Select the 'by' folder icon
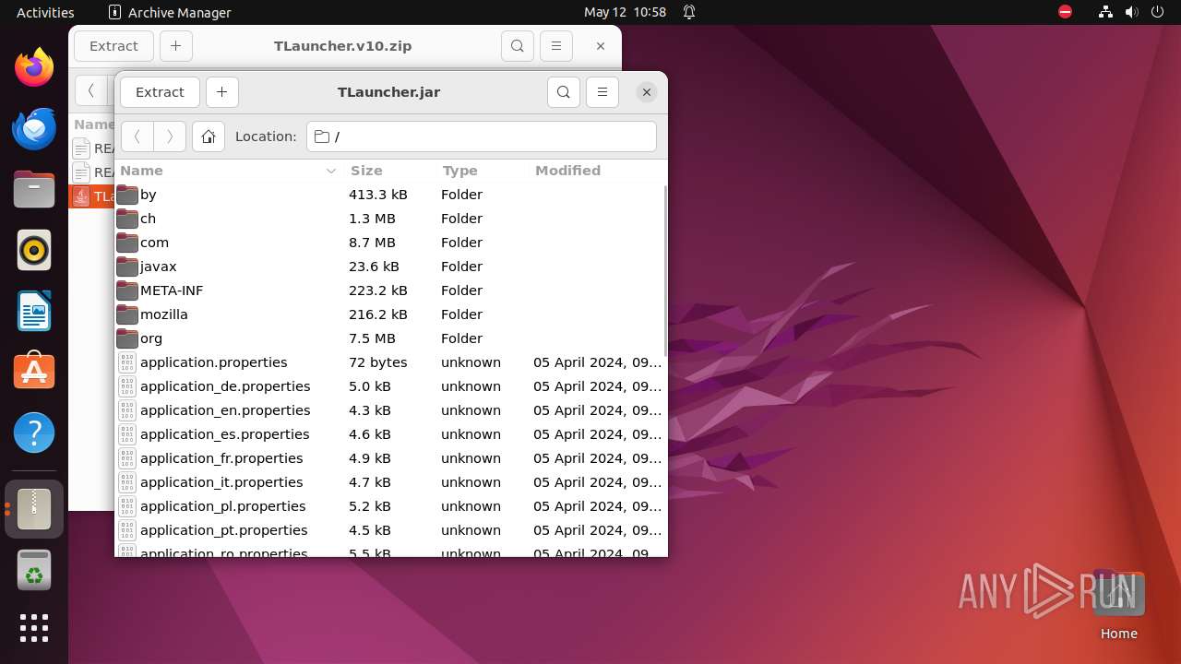This screenshot has height=664, width=1181. [127, 195]
